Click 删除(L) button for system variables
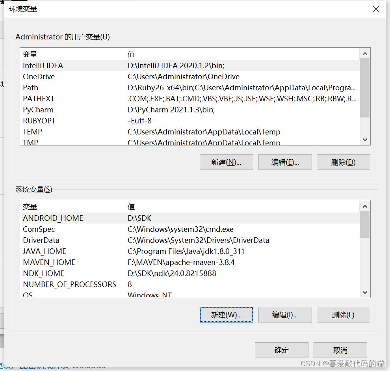 coord(343,315)
